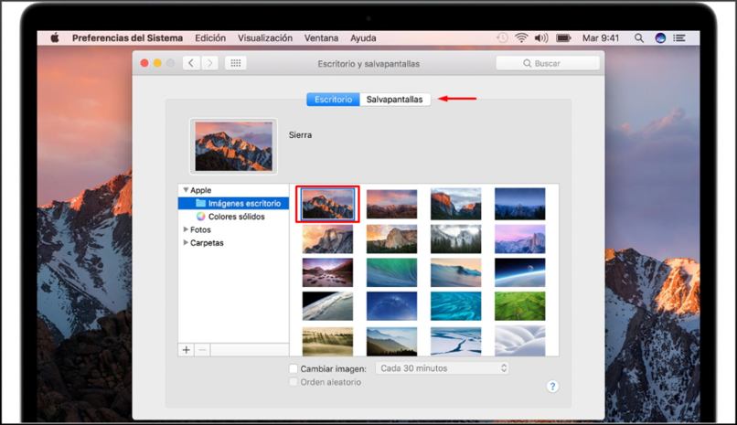Select the green Mavericks wave wallpaper
Image resolution: width=737 pixels, height=425 pixels.
click(391, 272)
